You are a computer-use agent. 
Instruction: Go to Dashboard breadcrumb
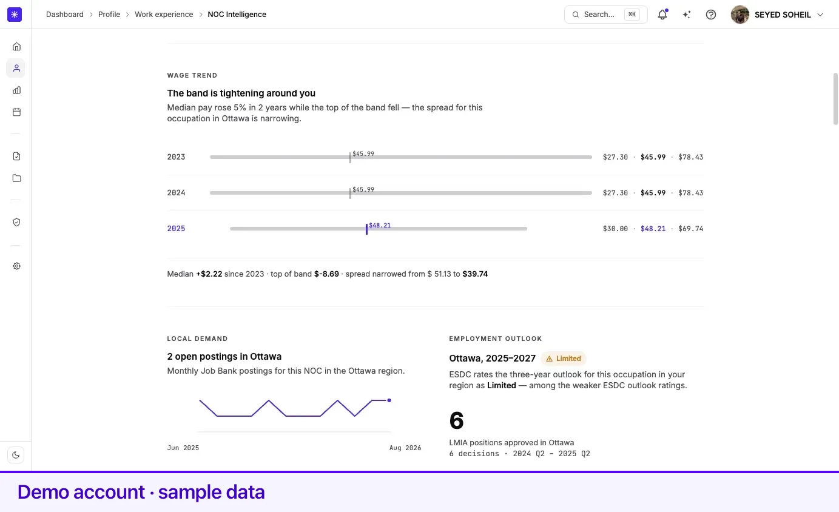click(65, 15)
